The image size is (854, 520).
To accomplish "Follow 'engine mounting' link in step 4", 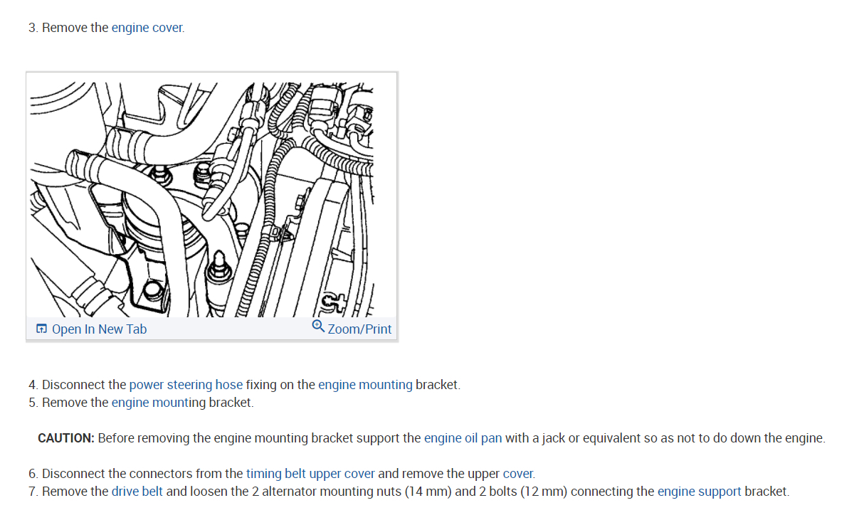I will tap(365, 385).
